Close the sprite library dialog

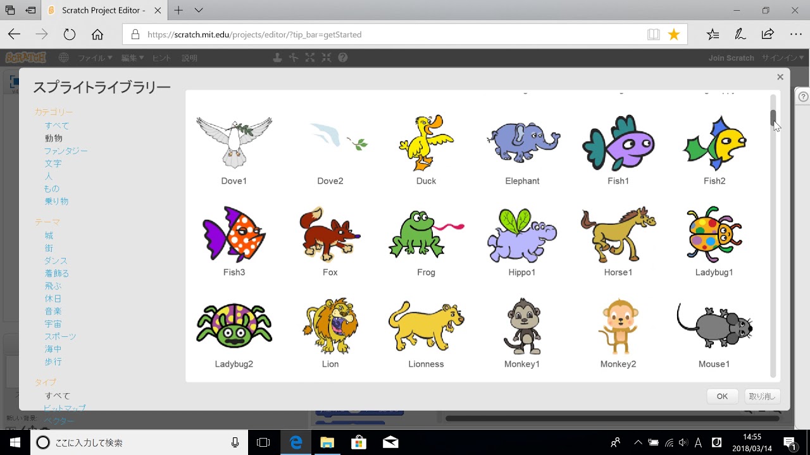[x=780, y=77]
